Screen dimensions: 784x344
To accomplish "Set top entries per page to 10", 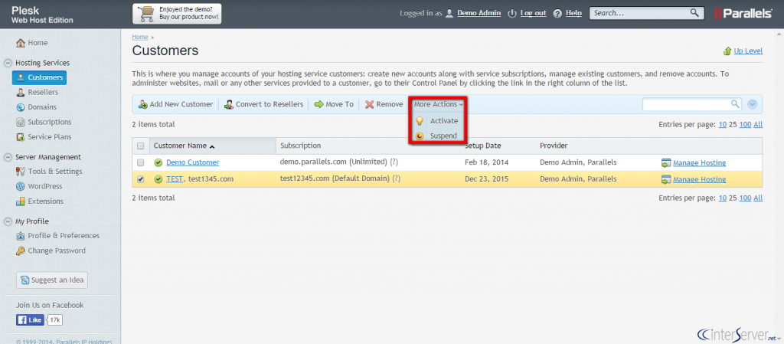I will point(723,125).
